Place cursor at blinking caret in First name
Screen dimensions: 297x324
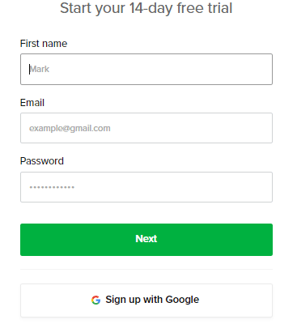click(x=30, y=69)
